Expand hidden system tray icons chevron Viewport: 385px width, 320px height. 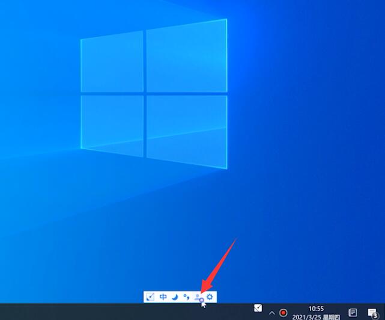pyautogui.click(x=272, y=313)
